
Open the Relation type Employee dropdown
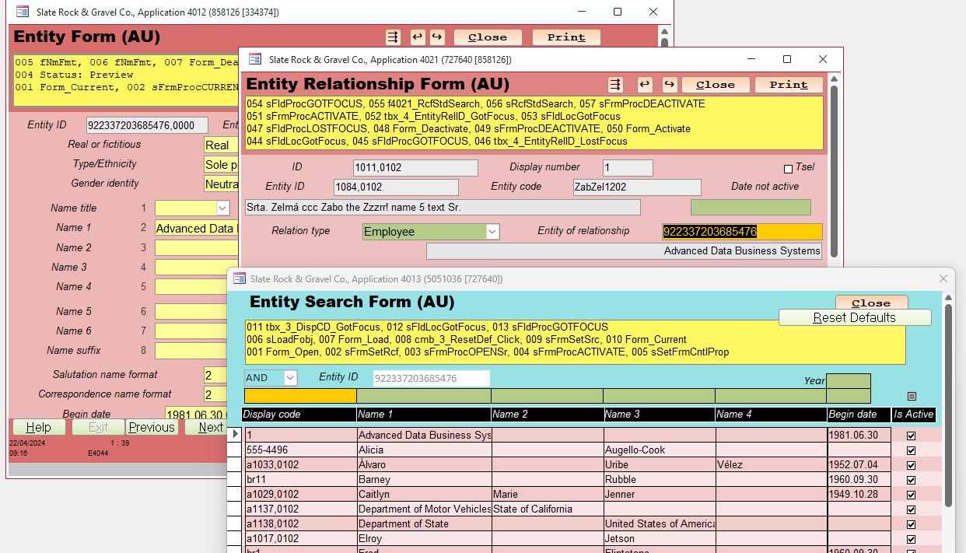492,232
